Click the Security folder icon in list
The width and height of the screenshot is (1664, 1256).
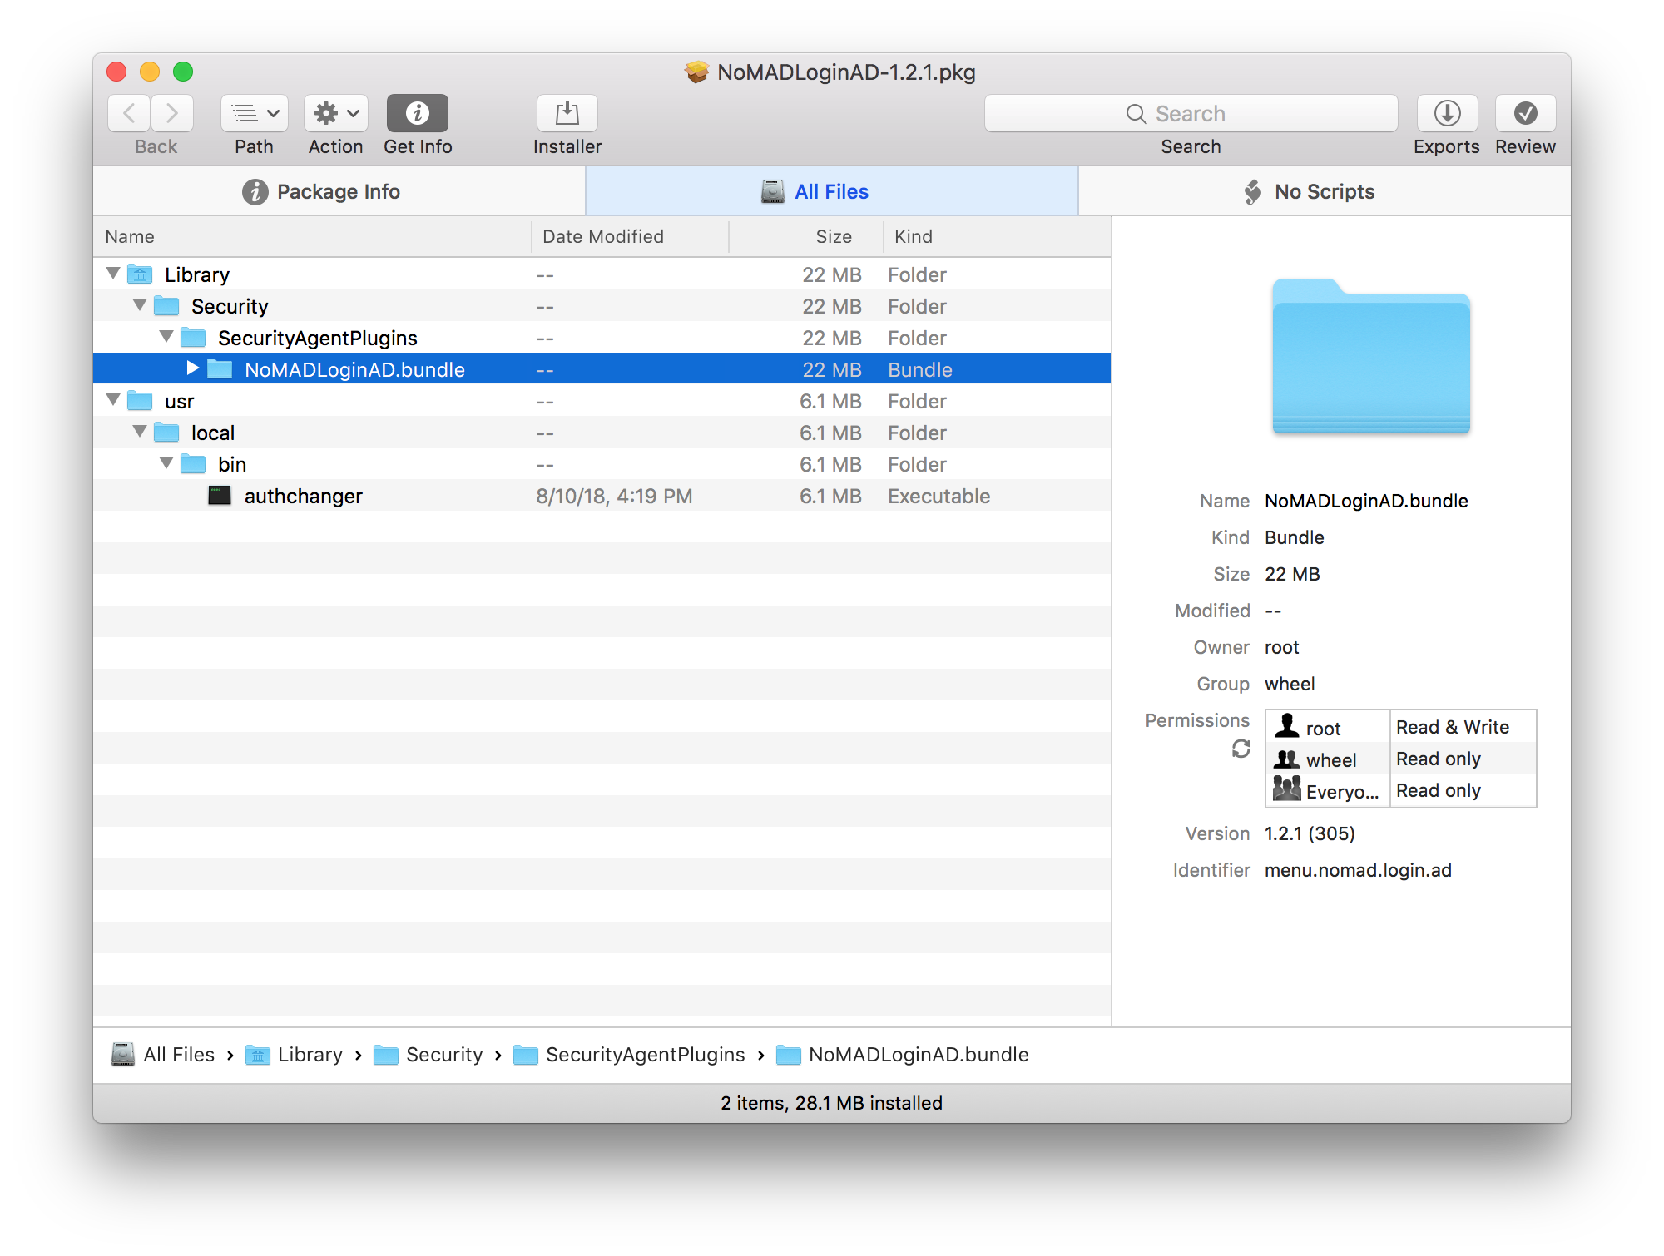[166, 306]
